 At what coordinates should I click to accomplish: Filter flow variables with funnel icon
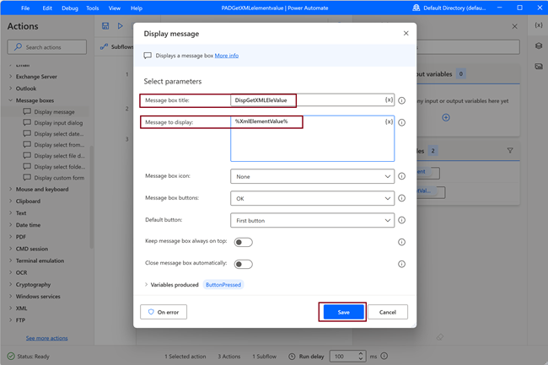(x=510, y=151)
